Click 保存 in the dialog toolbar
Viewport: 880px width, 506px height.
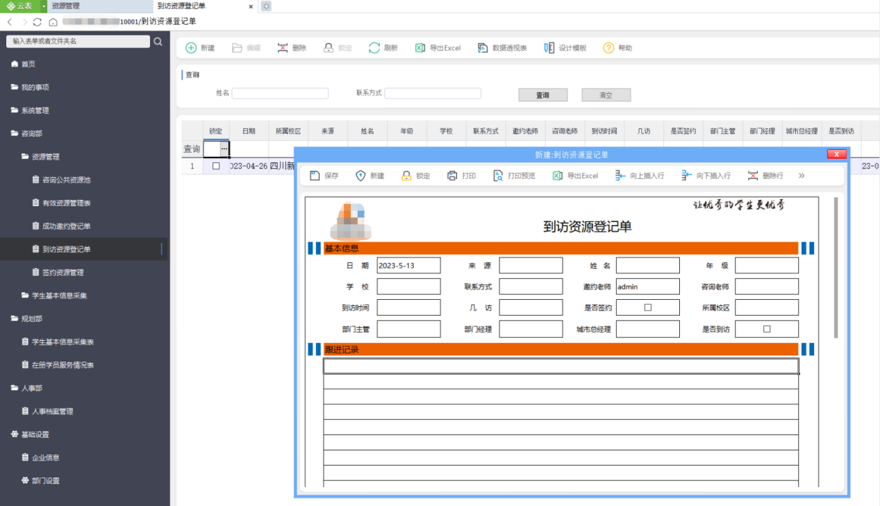click(x=324, y=176)
